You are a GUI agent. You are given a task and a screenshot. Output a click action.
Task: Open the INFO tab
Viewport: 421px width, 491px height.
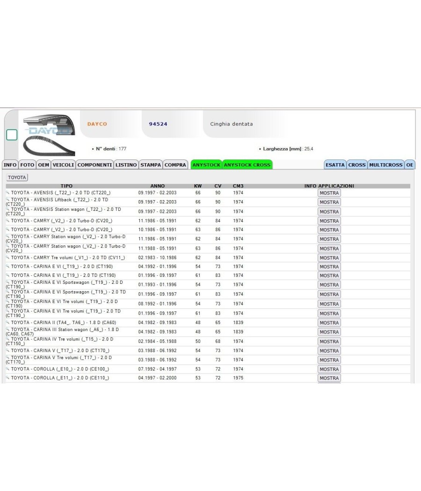tap(10, 165)
